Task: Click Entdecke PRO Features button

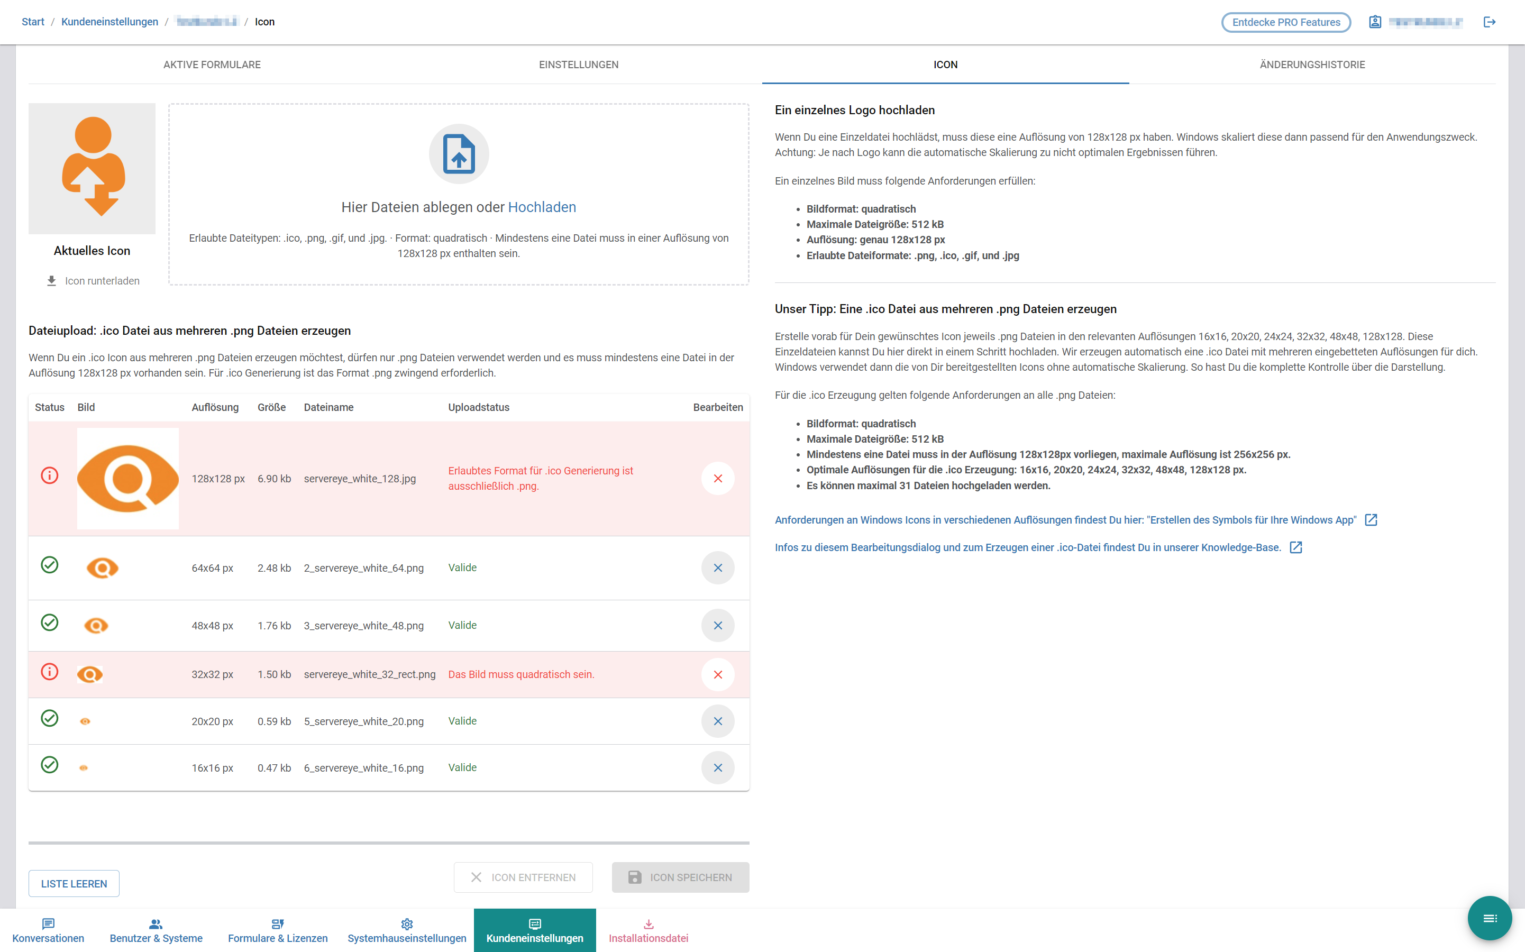Action: [x=1286, y=22]
